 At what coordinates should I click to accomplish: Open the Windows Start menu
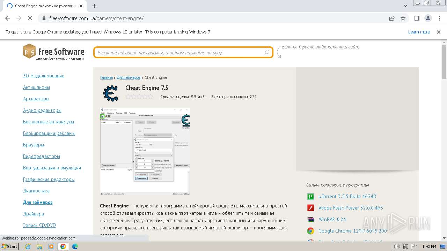coord(9,246)
